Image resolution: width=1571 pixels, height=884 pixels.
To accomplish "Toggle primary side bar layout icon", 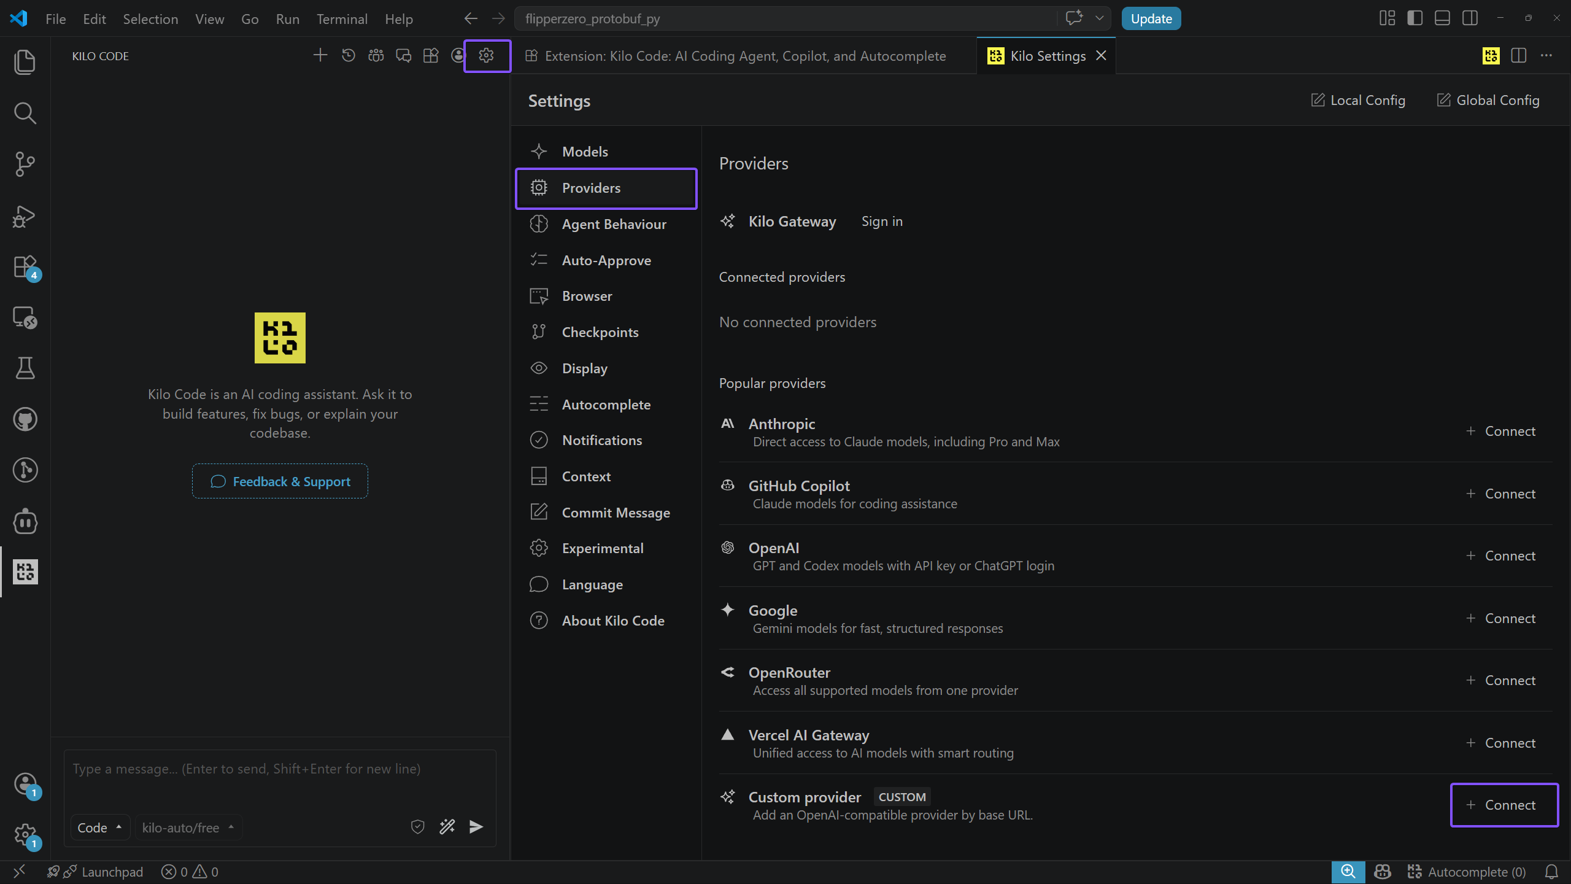I will click(x=1415, y=18).
